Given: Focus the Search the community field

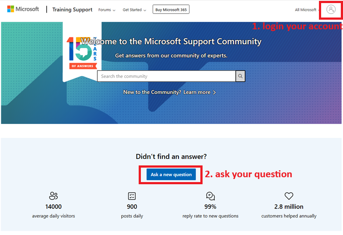Looking at the screenshot, I should 166,76.
